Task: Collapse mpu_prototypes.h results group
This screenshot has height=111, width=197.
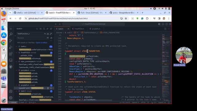Action: 17,62
